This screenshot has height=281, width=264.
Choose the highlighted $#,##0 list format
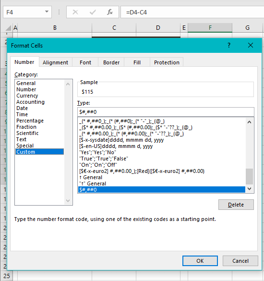[162, 190]
